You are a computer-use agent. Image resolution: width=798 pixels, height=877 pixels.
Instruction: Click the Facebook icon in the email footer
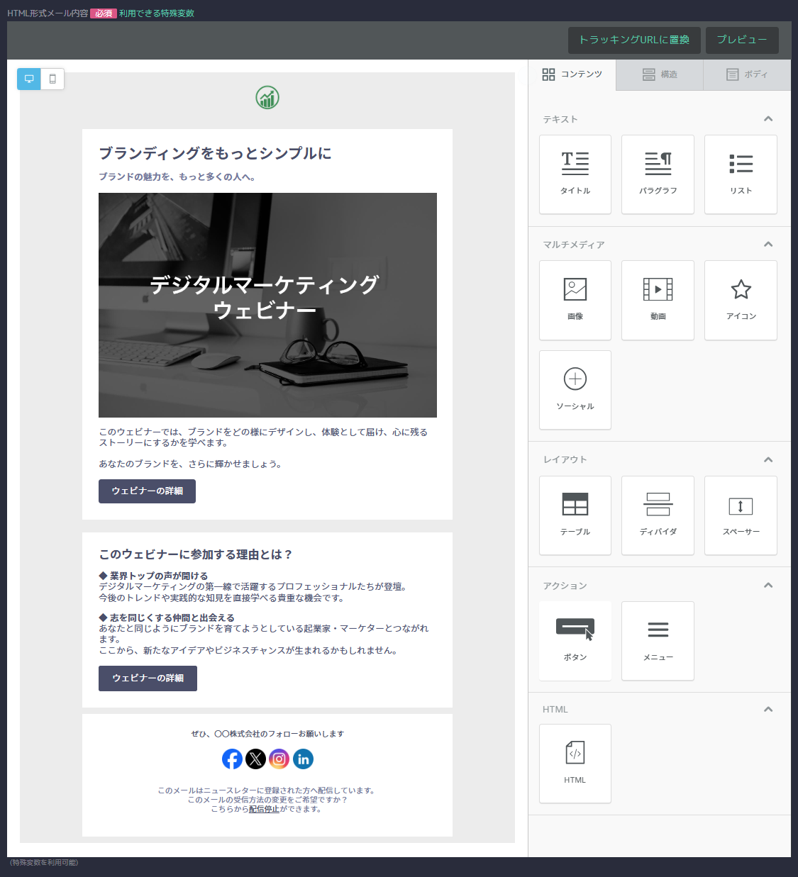232,759
